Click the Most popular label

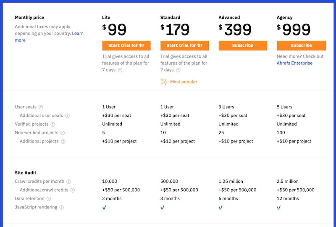184,82
